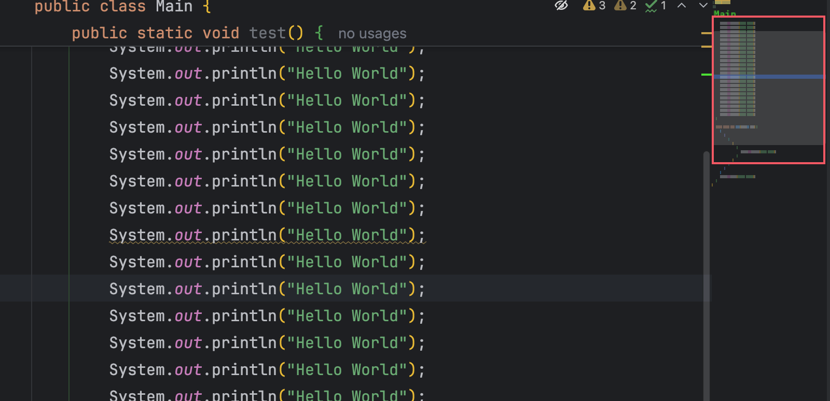
Task: Click the blue current-line bar in the minimap
Action: pos(768,77)
